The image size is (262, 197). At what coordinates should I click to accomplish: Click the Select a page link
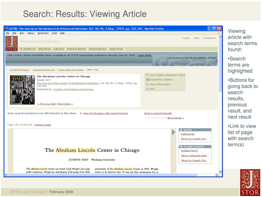click(43, 125)
